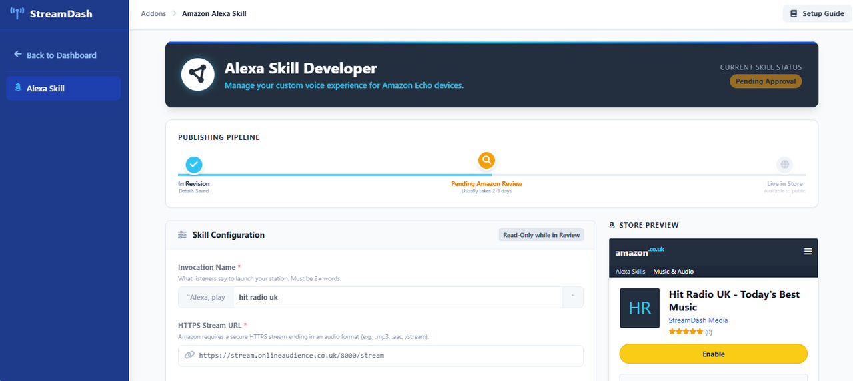
Task: Click the 'In Revision' step label
Action: point(193,183)
